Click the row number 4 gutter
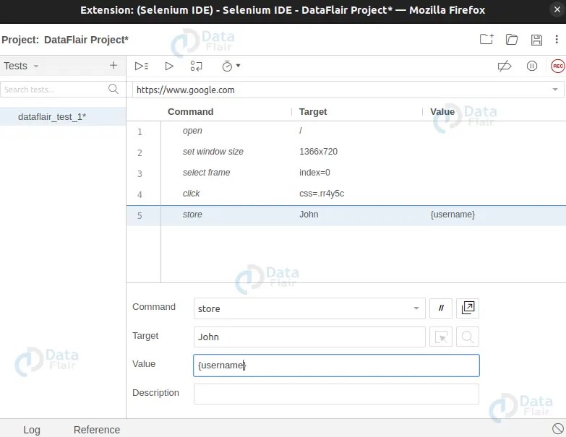This screenshot has height=437, width=566. pyautogui.click(x=140, y=195)
